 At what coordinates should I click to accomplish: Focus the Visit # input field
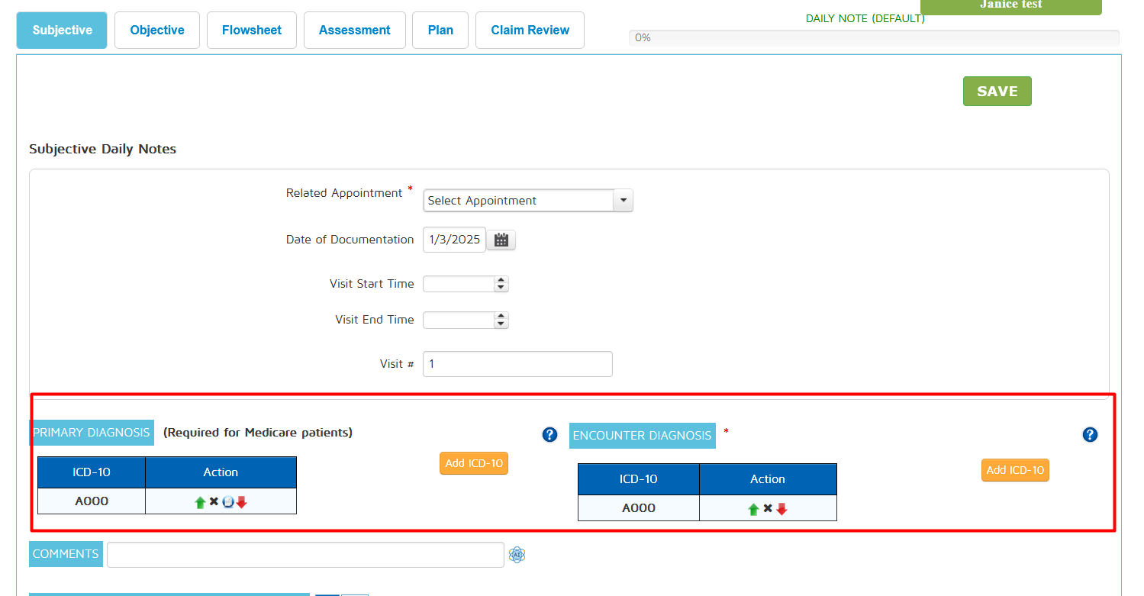tap(517, 364)
